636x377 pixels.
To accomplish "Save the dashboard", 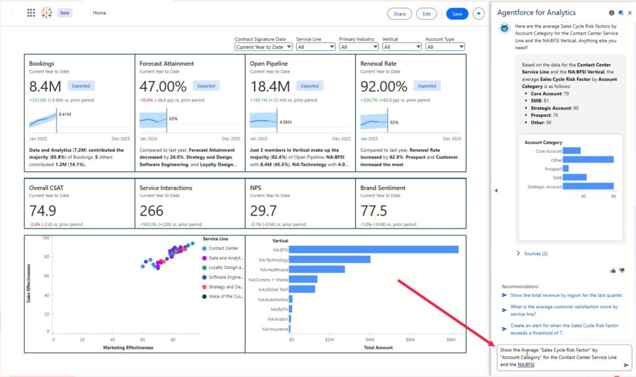I will click(457, 14).
